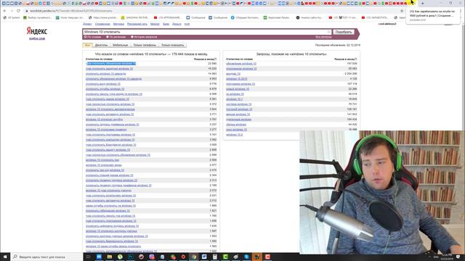Select the История запросов radio option
Screen dimensions: 465x261
point(132,37)
